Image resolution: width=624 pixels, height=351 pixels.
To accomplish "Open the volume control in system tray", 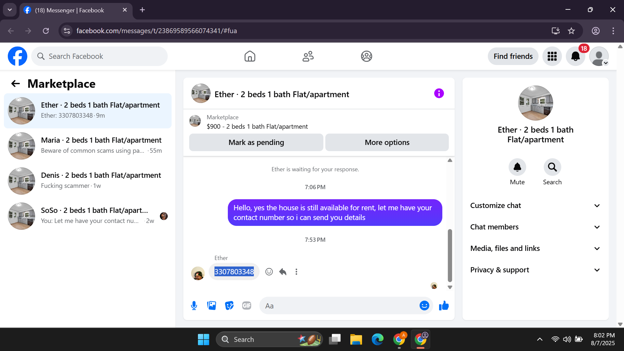I will pos(567,339).
